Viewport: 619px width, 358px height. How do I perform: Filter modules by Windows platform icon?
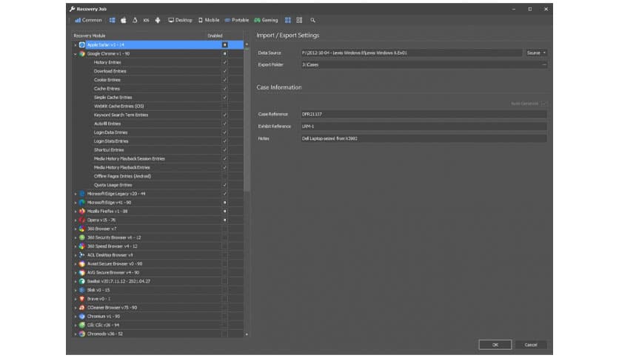point(112,20)
